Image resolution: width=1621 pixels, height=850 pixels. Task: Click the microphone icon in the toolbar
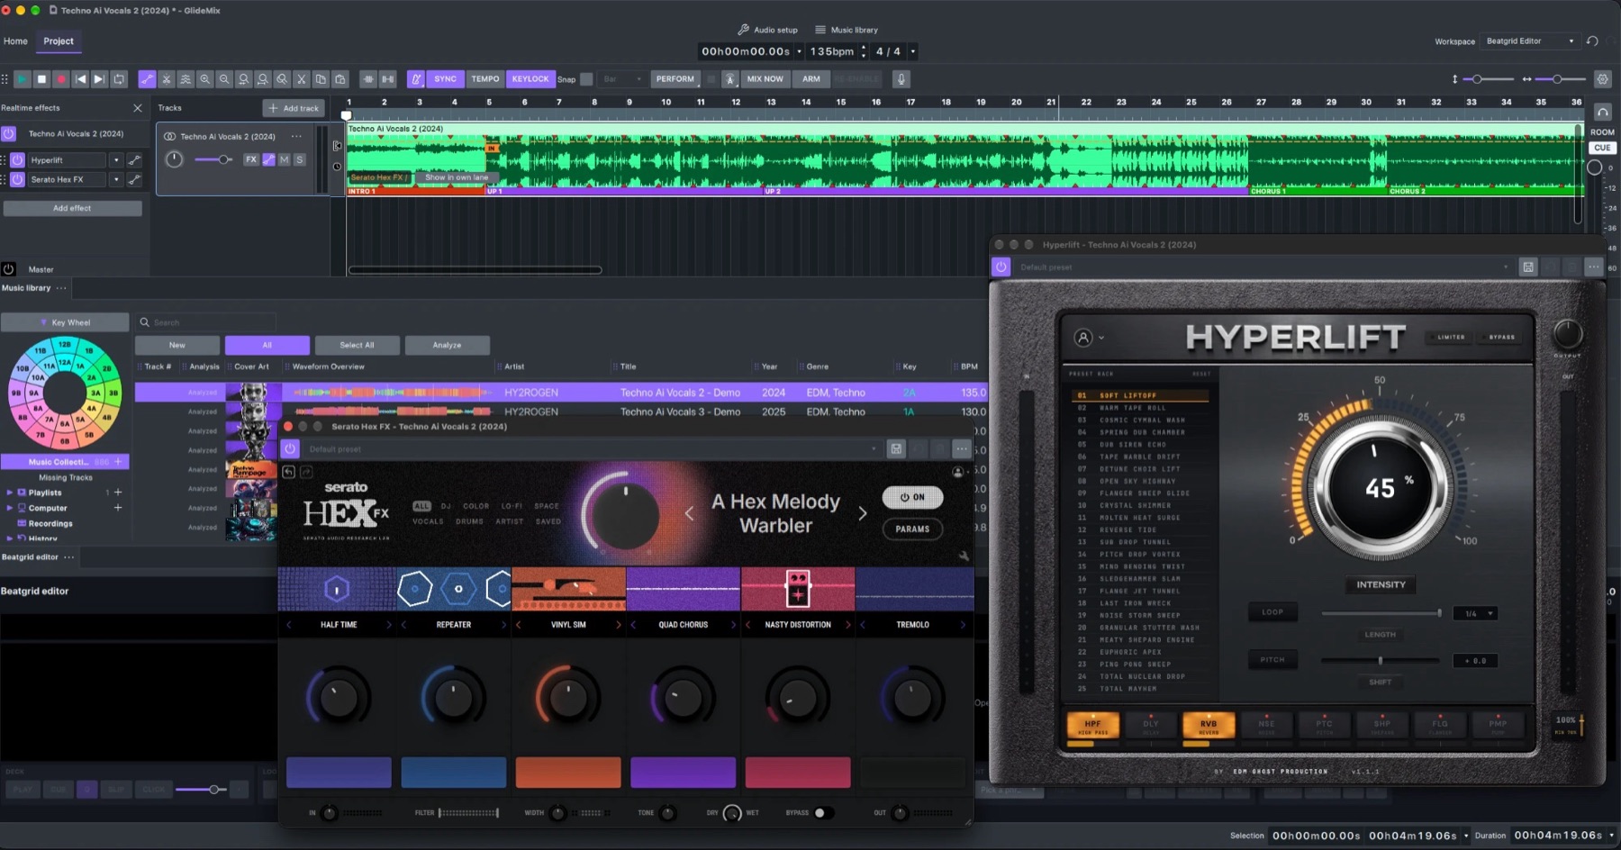(901, 79)
